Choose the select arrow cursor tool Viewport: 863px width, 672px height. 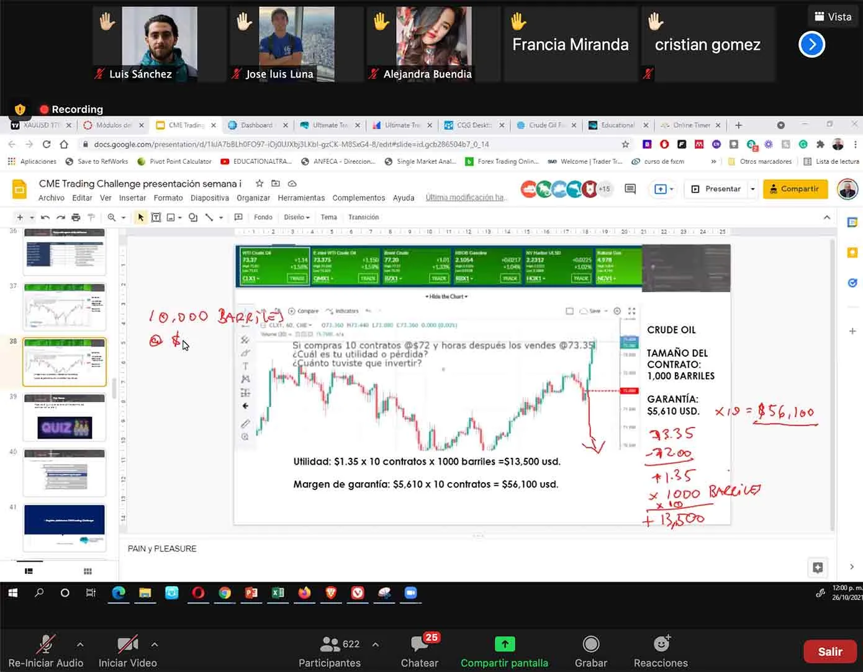[x=141, y=217]
